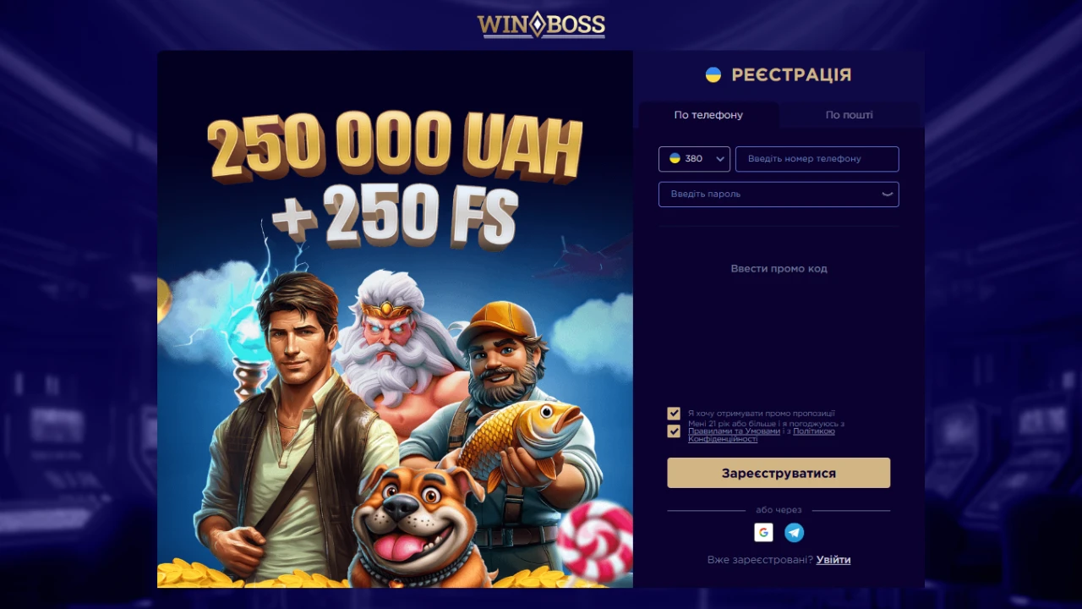The height and width of the screenshot is (609, 1082).
Task: Expand the Ввести промо код section
Action: tap(779, 269)
